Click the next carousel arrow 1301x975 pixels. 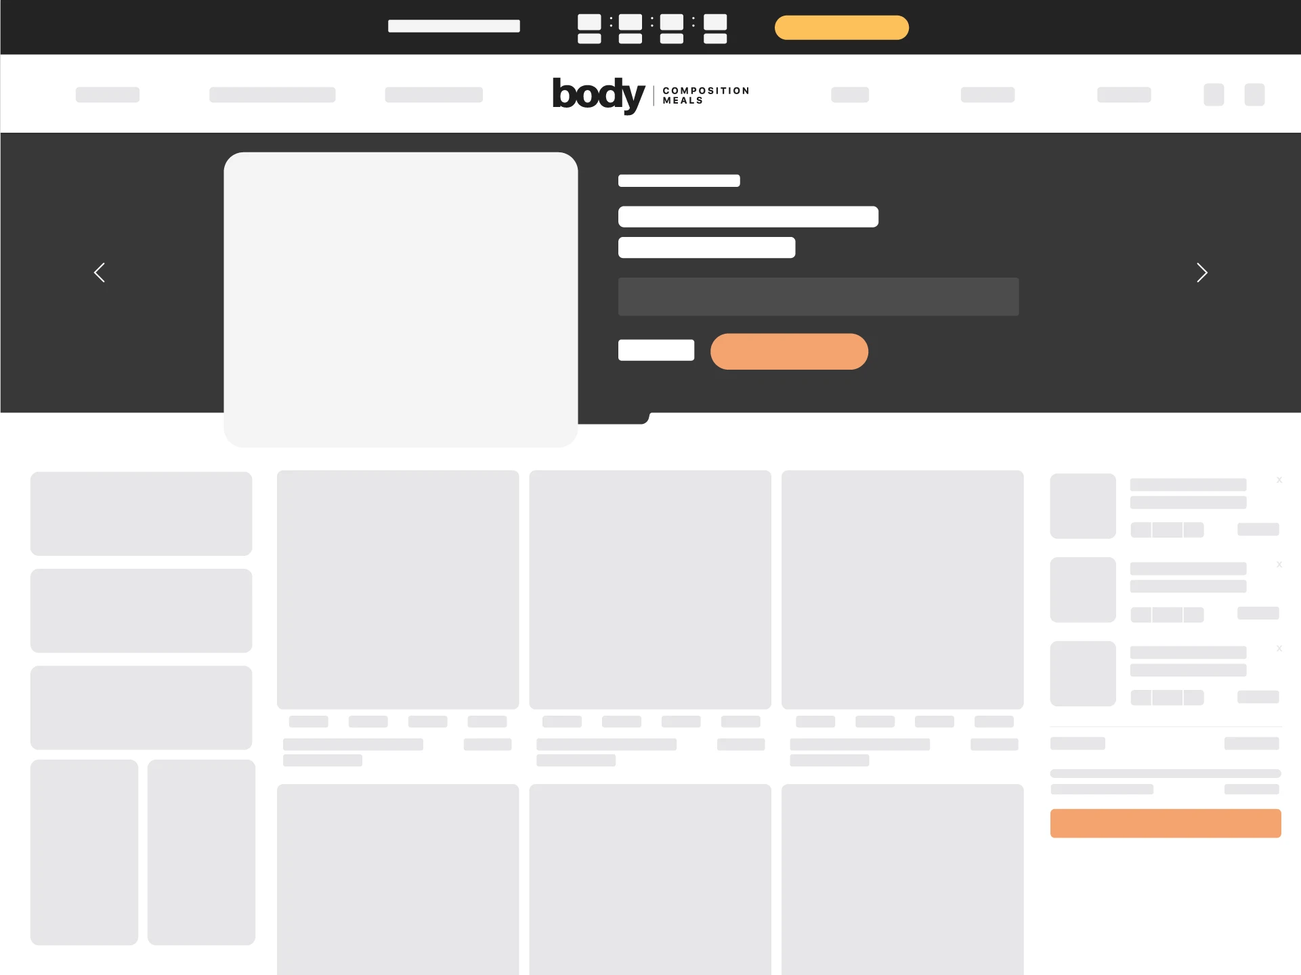[1201, 272]
